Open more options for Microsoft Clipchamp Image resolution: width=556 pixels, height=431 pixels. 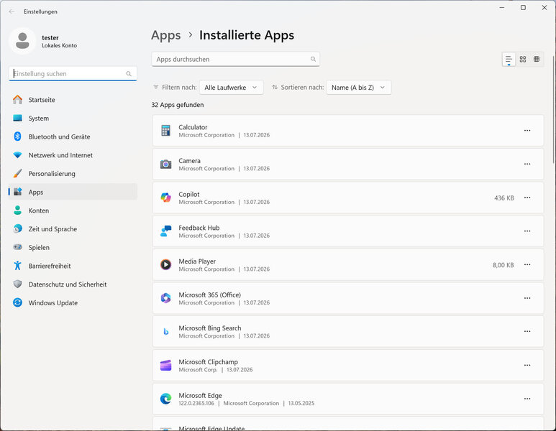[527, 365]
